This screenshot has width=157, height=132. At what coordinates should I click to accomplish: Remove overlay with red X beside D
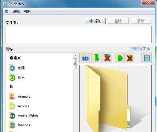129,58
